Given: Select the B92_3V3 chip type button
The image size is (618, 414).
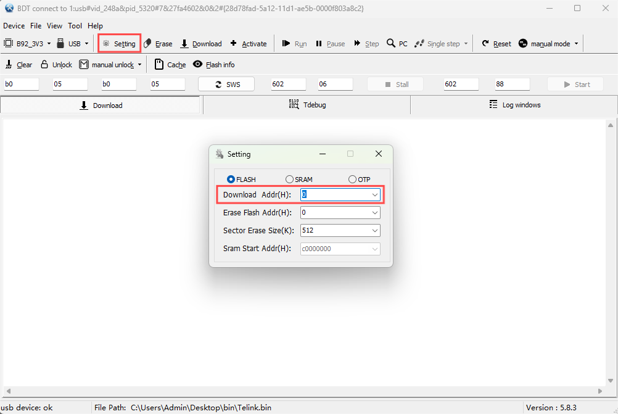Looking at the screenshot, I should pyautogui.click(x=23, y=43).
